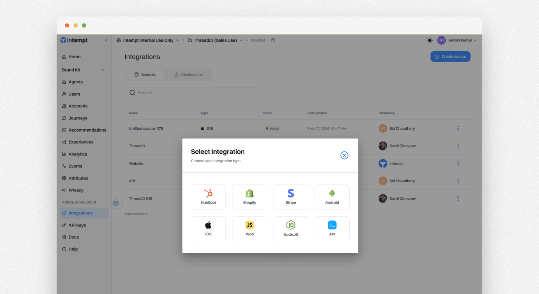This screenshot has width=539, height=294.
Task: Click the Create source button
Action: pyautogui.click(x=450, y=57)
